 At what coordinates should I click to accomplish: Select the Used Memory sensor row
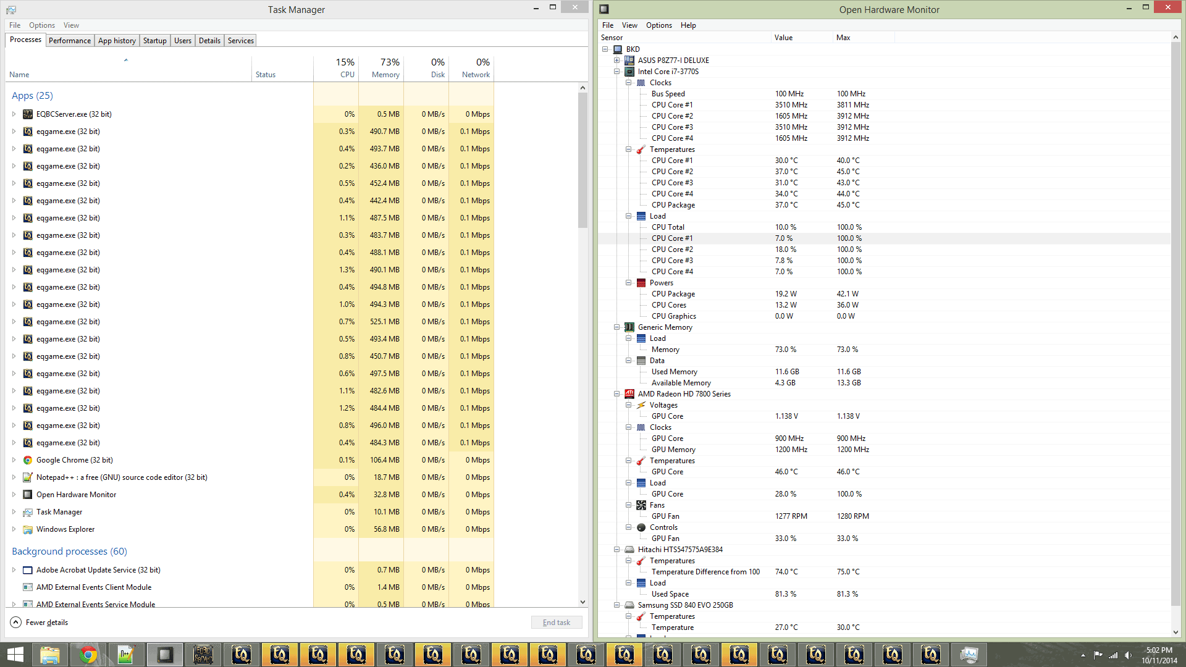click(884, 372)
